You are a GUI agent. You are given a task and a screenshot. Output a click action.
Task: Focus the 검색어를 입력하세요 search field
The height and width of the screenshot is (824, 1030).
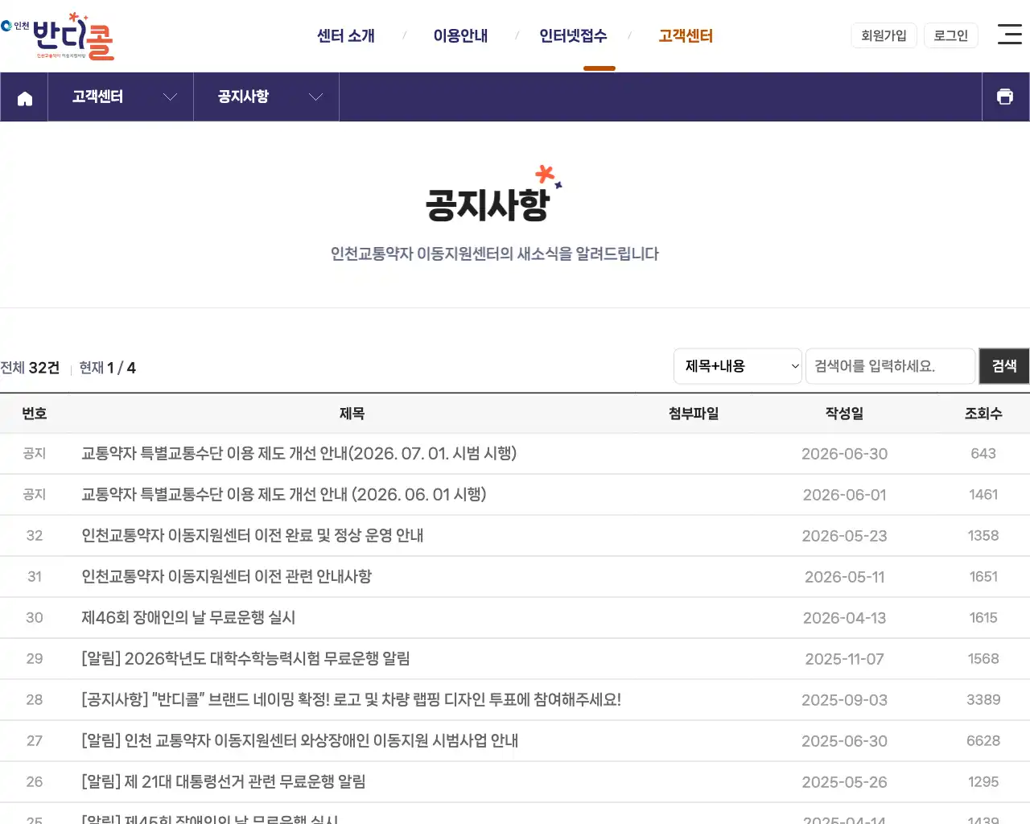(891, 366)
